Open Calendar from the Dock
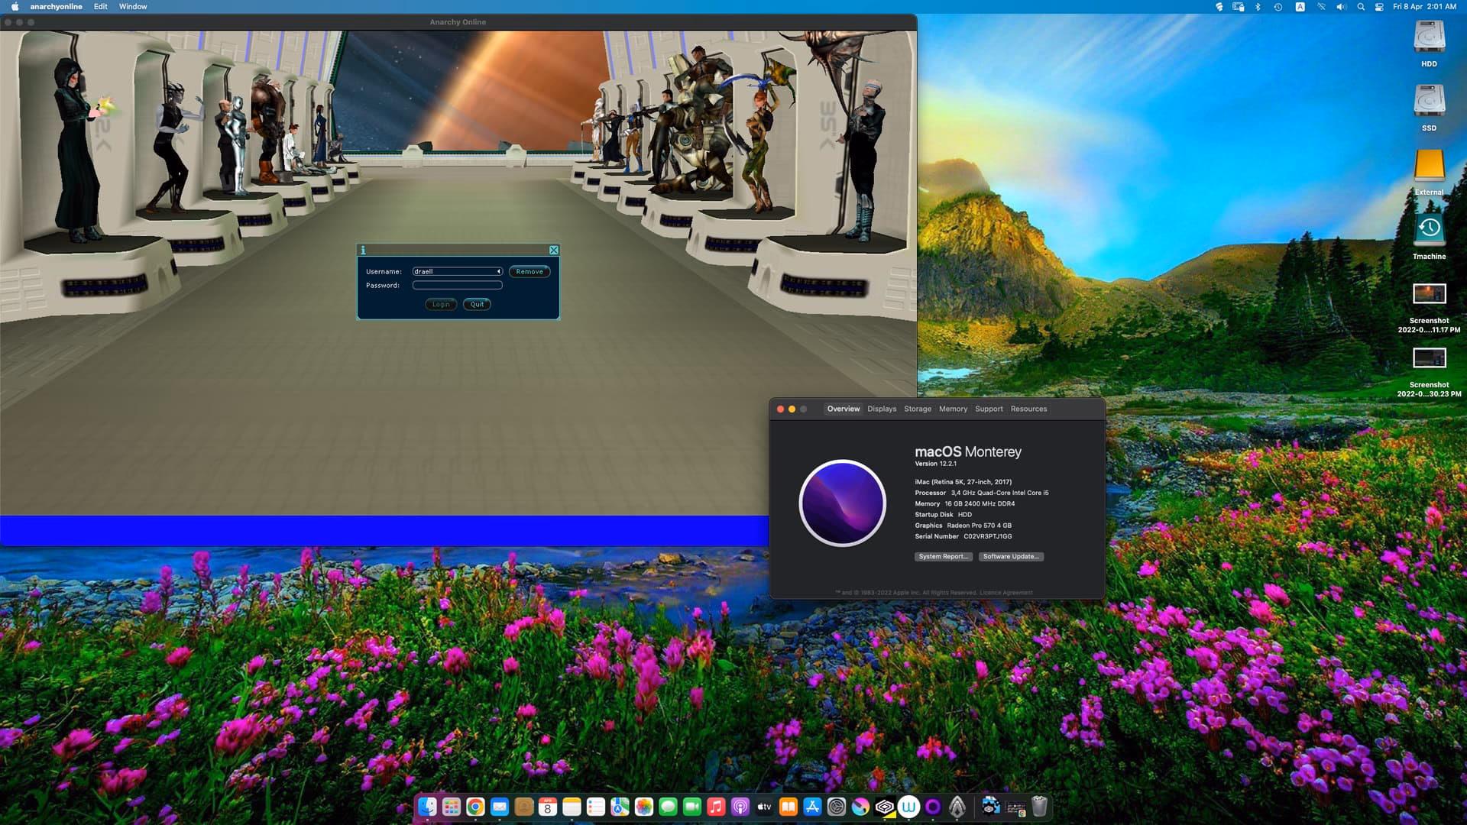 click(548, 807)
